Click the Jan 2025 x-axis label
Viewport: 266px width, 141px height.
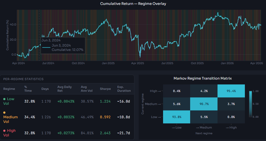[107, 63]
